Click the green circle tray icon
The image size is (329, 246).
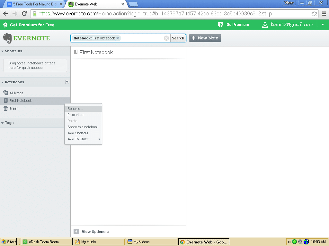(x=294, y=242)
